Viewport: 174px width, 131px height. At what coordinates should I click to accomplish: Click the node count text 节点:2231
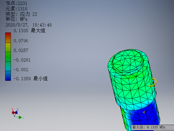coord(16,3)
